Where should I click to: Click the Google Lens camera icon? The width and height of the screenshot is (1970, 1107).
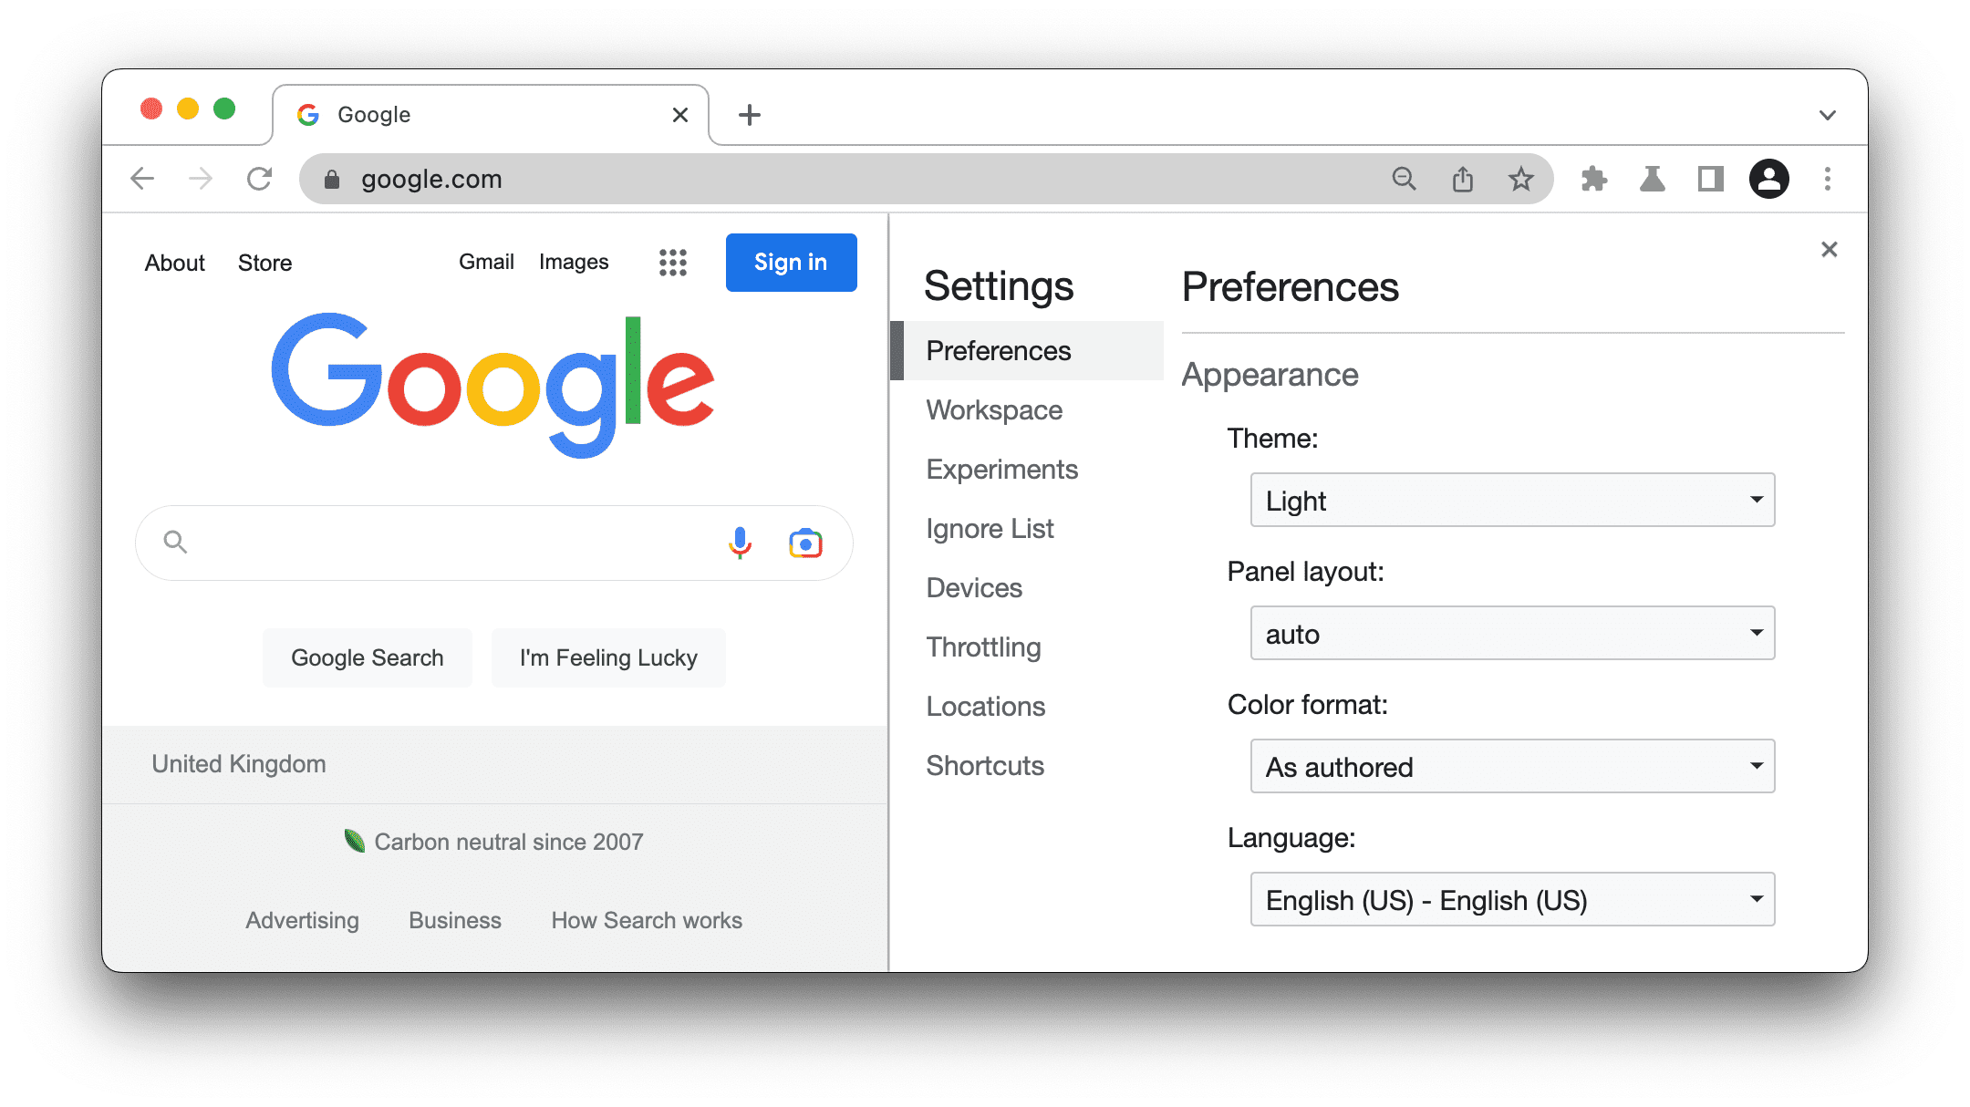[x=805, y=542]
